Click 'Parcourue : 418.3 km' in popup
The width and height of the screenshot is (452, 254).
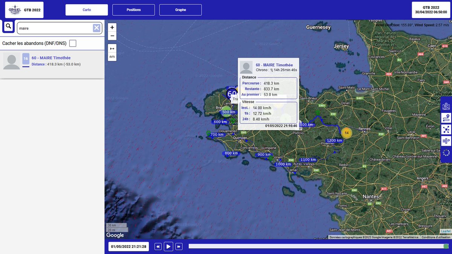tap(261, 83)
